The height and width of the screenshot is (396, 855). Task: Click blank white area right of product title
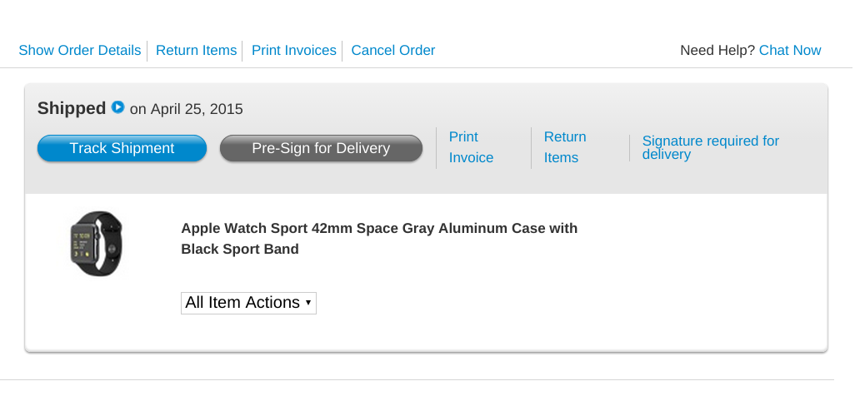703,240
